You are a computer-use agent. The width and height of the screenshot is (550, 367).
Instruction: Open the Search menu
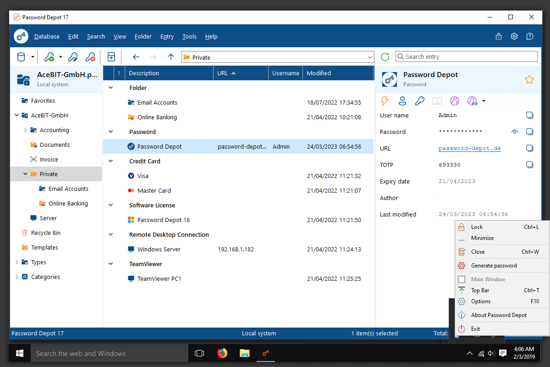coord(96,36)
